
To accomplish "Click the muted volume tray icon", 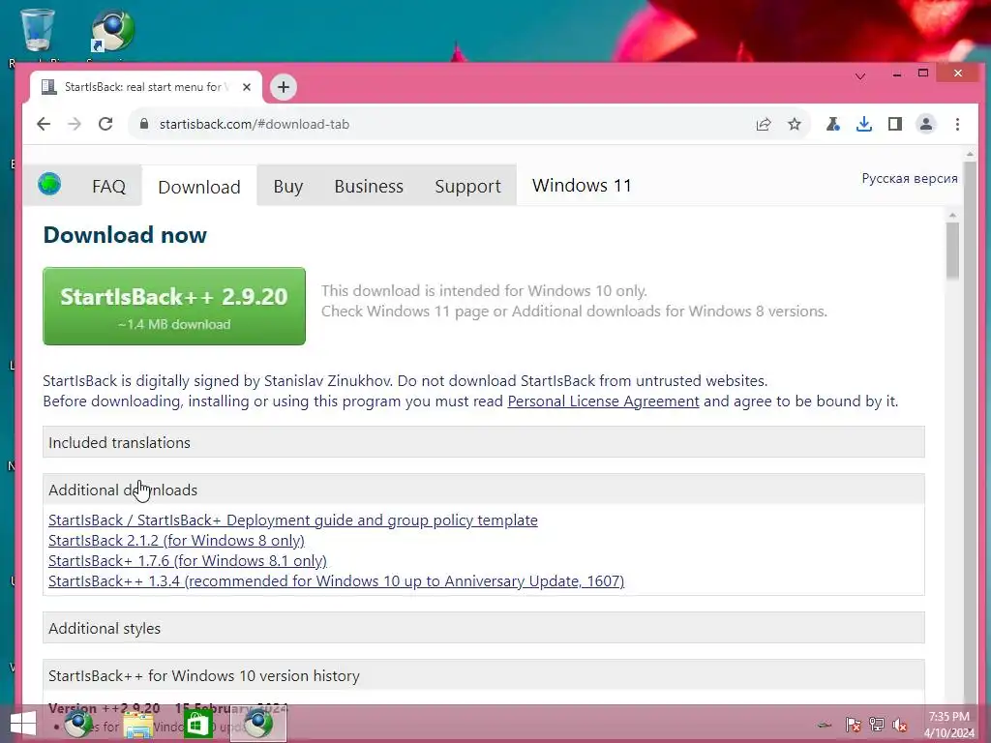I will tap(900, 724).
